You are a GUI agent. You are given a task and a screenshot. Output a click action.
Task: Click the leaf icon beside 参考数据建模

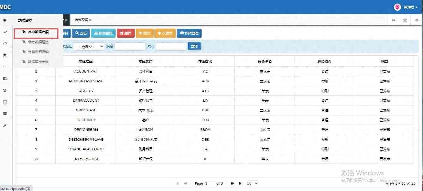24,42
